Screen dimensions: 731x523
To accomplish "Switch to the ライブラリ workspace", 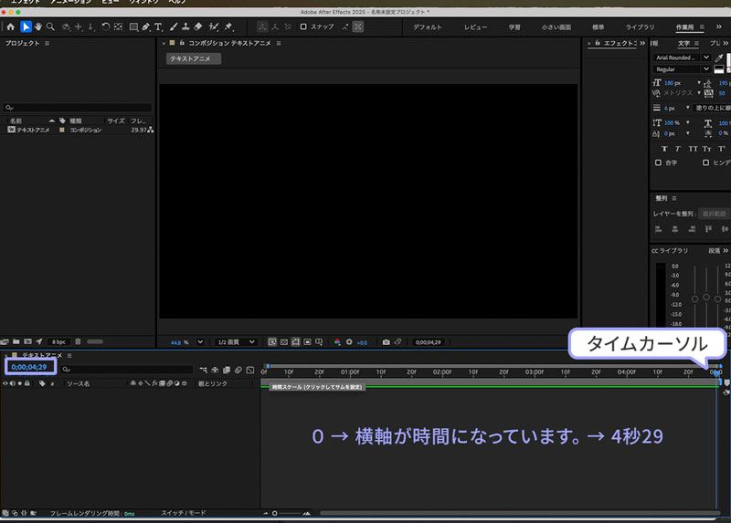I will coord(640,27).
